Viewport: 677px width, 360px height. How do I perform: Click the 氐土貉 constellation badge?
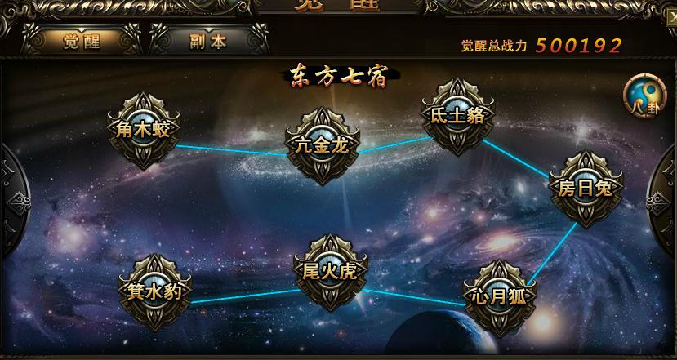point(457,117)
